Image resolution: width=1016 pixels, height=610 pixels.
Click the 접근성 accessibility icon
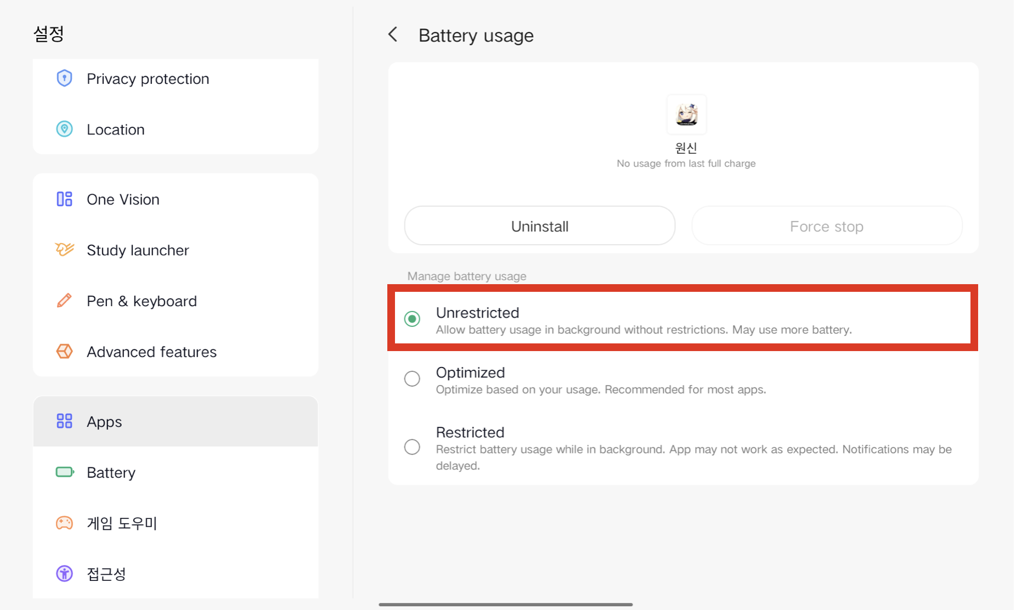(64, 574)
